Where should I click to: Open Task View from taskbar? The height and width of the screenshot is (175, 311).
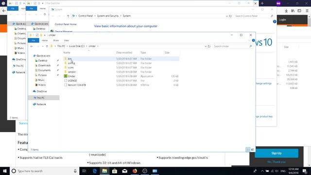(x=84, y=171)
